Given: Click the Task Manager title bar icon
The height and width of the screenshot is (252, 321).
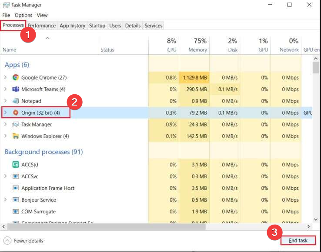Looking at the screenshot, I should 6,5.
